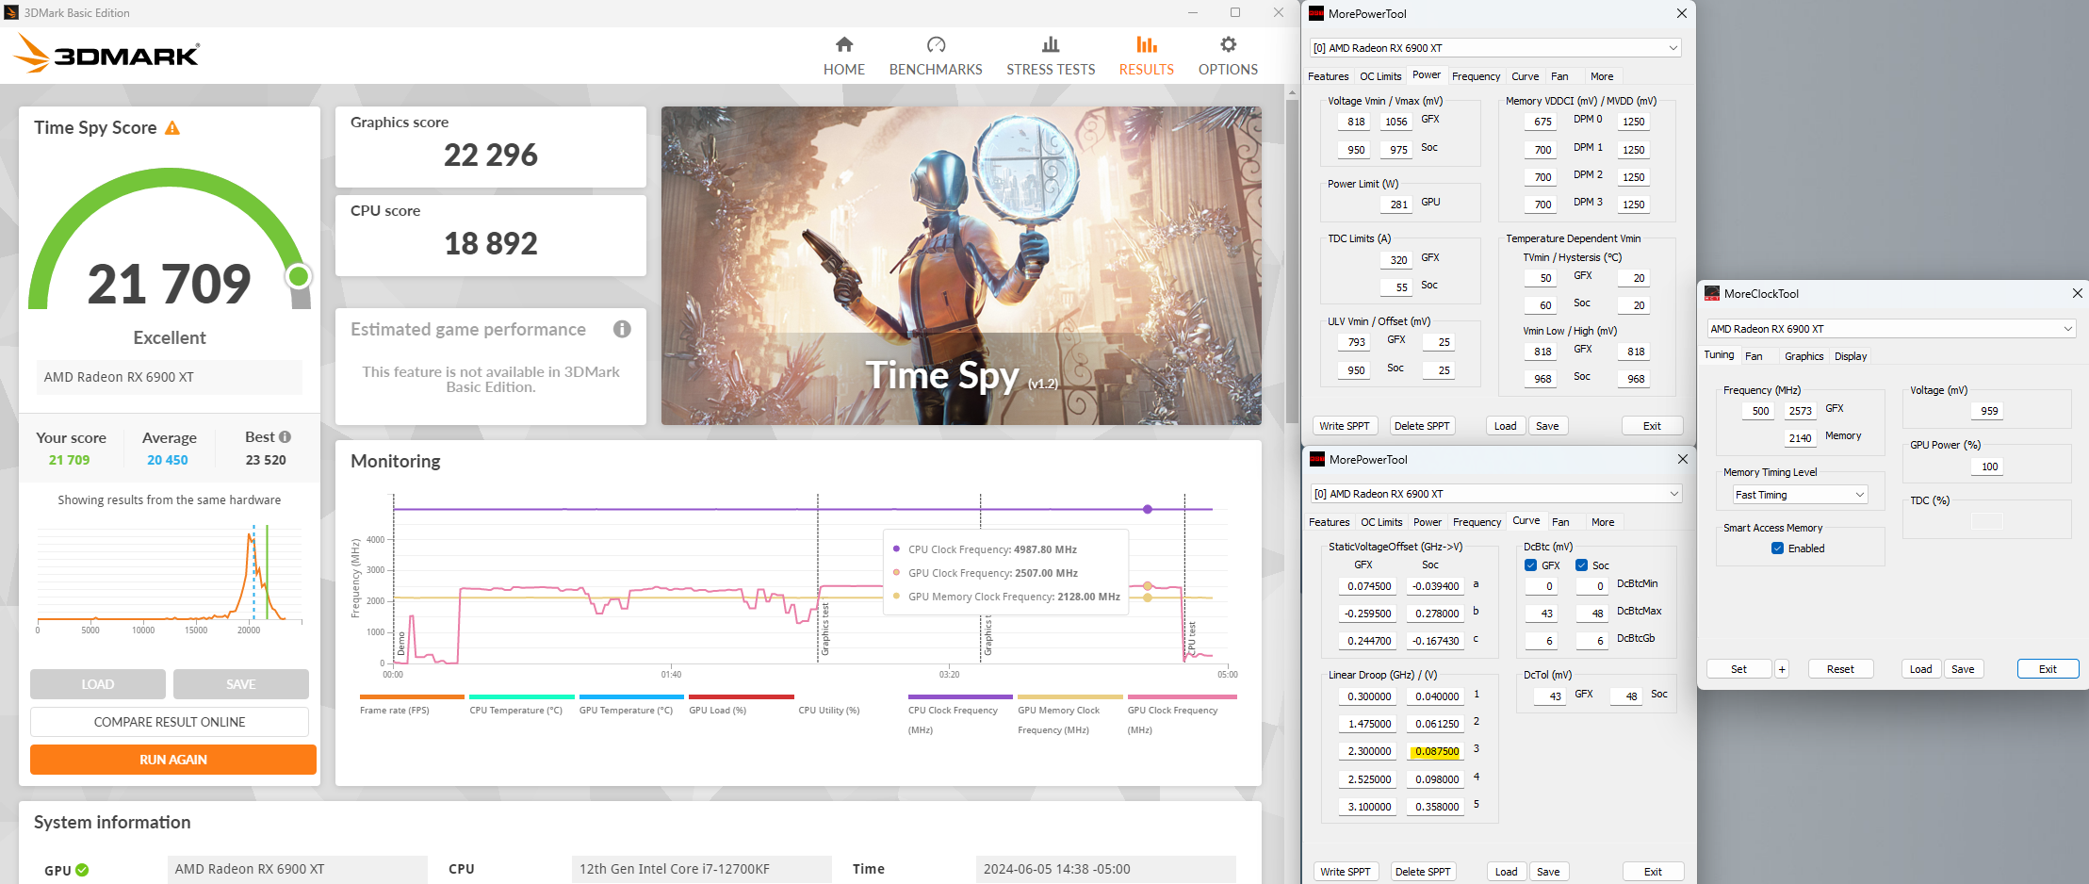The height and width of the screenshot is (884, 2089).
Task: Switch to the Fan tab in MorePowerTool
Action: (1559, 76)
